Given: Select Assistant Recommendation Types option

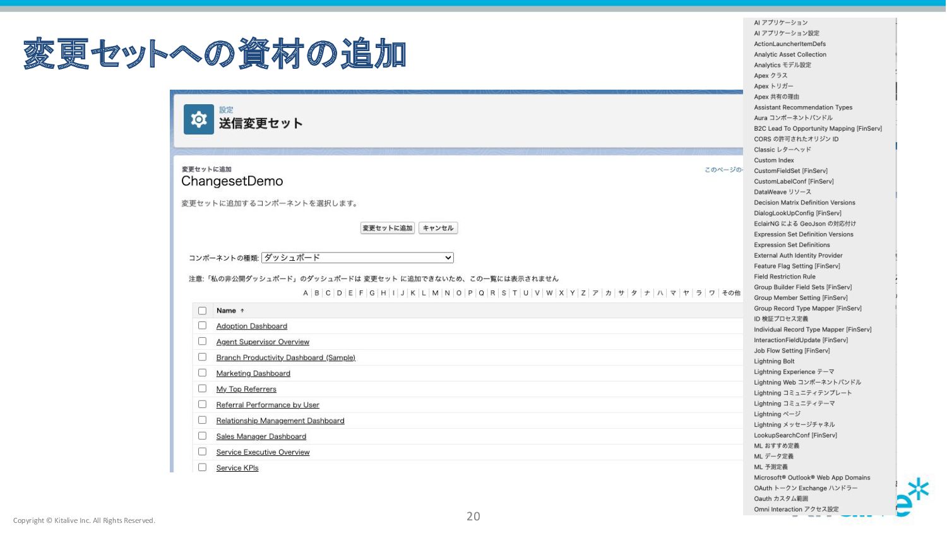Looking at the screenshot, I should click(x=803, y=107).
